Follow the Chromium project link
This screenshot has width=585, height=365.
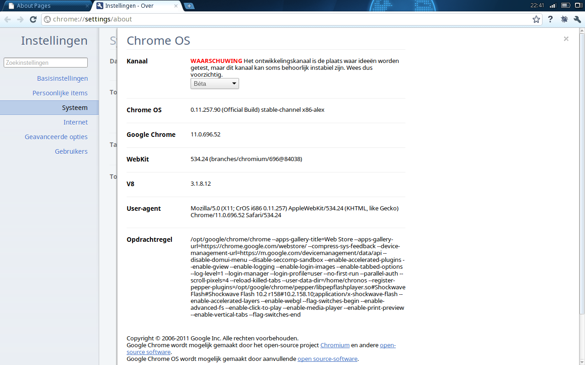[335, 345]
